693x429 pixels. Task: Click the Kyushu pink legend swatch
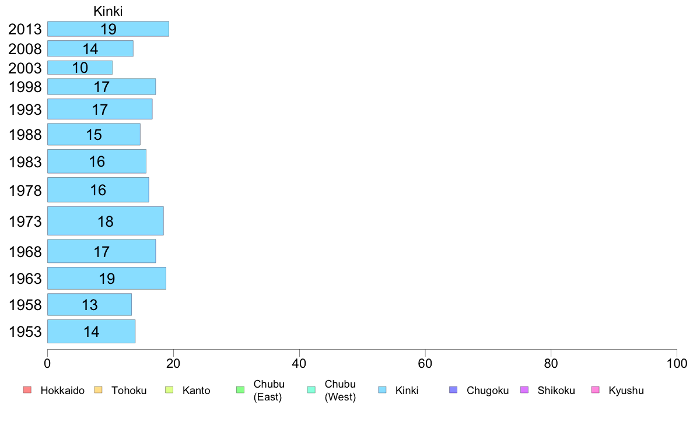coord(595,390)
